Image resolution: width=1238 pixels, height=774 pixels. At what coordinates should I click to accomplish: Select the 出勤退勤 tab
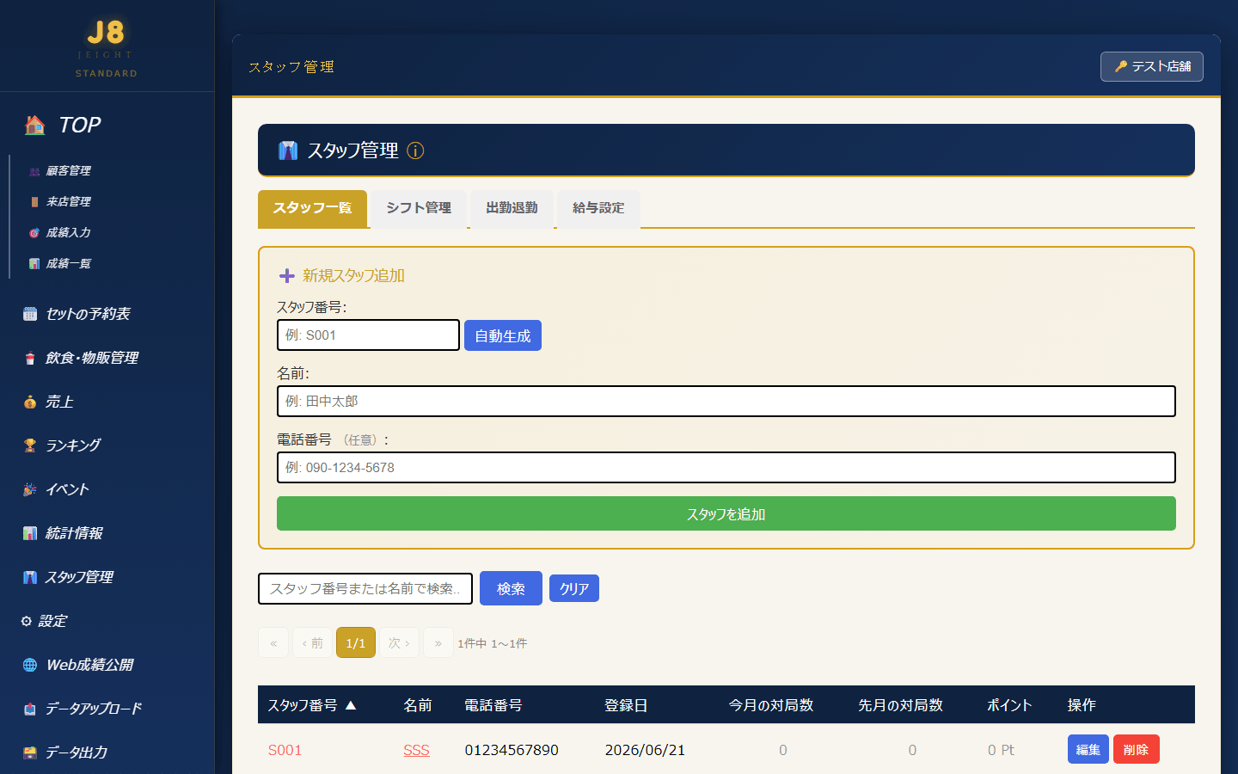tap(512, 208)
